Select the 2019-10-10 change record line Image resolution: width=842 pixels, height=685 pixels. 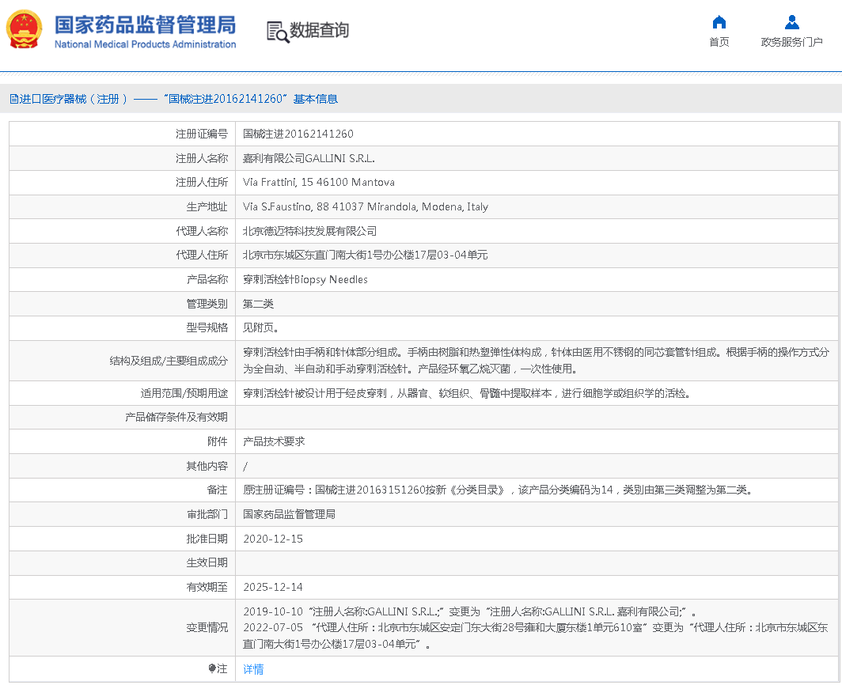click(x=470, y=611)
